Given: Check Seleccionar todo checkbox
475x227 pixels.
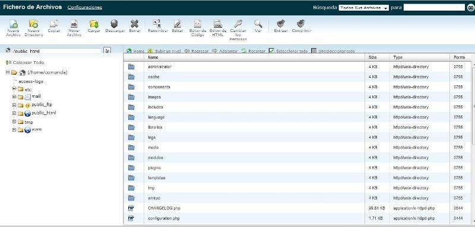Looking at the screenshot, I should (x=271, y=51).
